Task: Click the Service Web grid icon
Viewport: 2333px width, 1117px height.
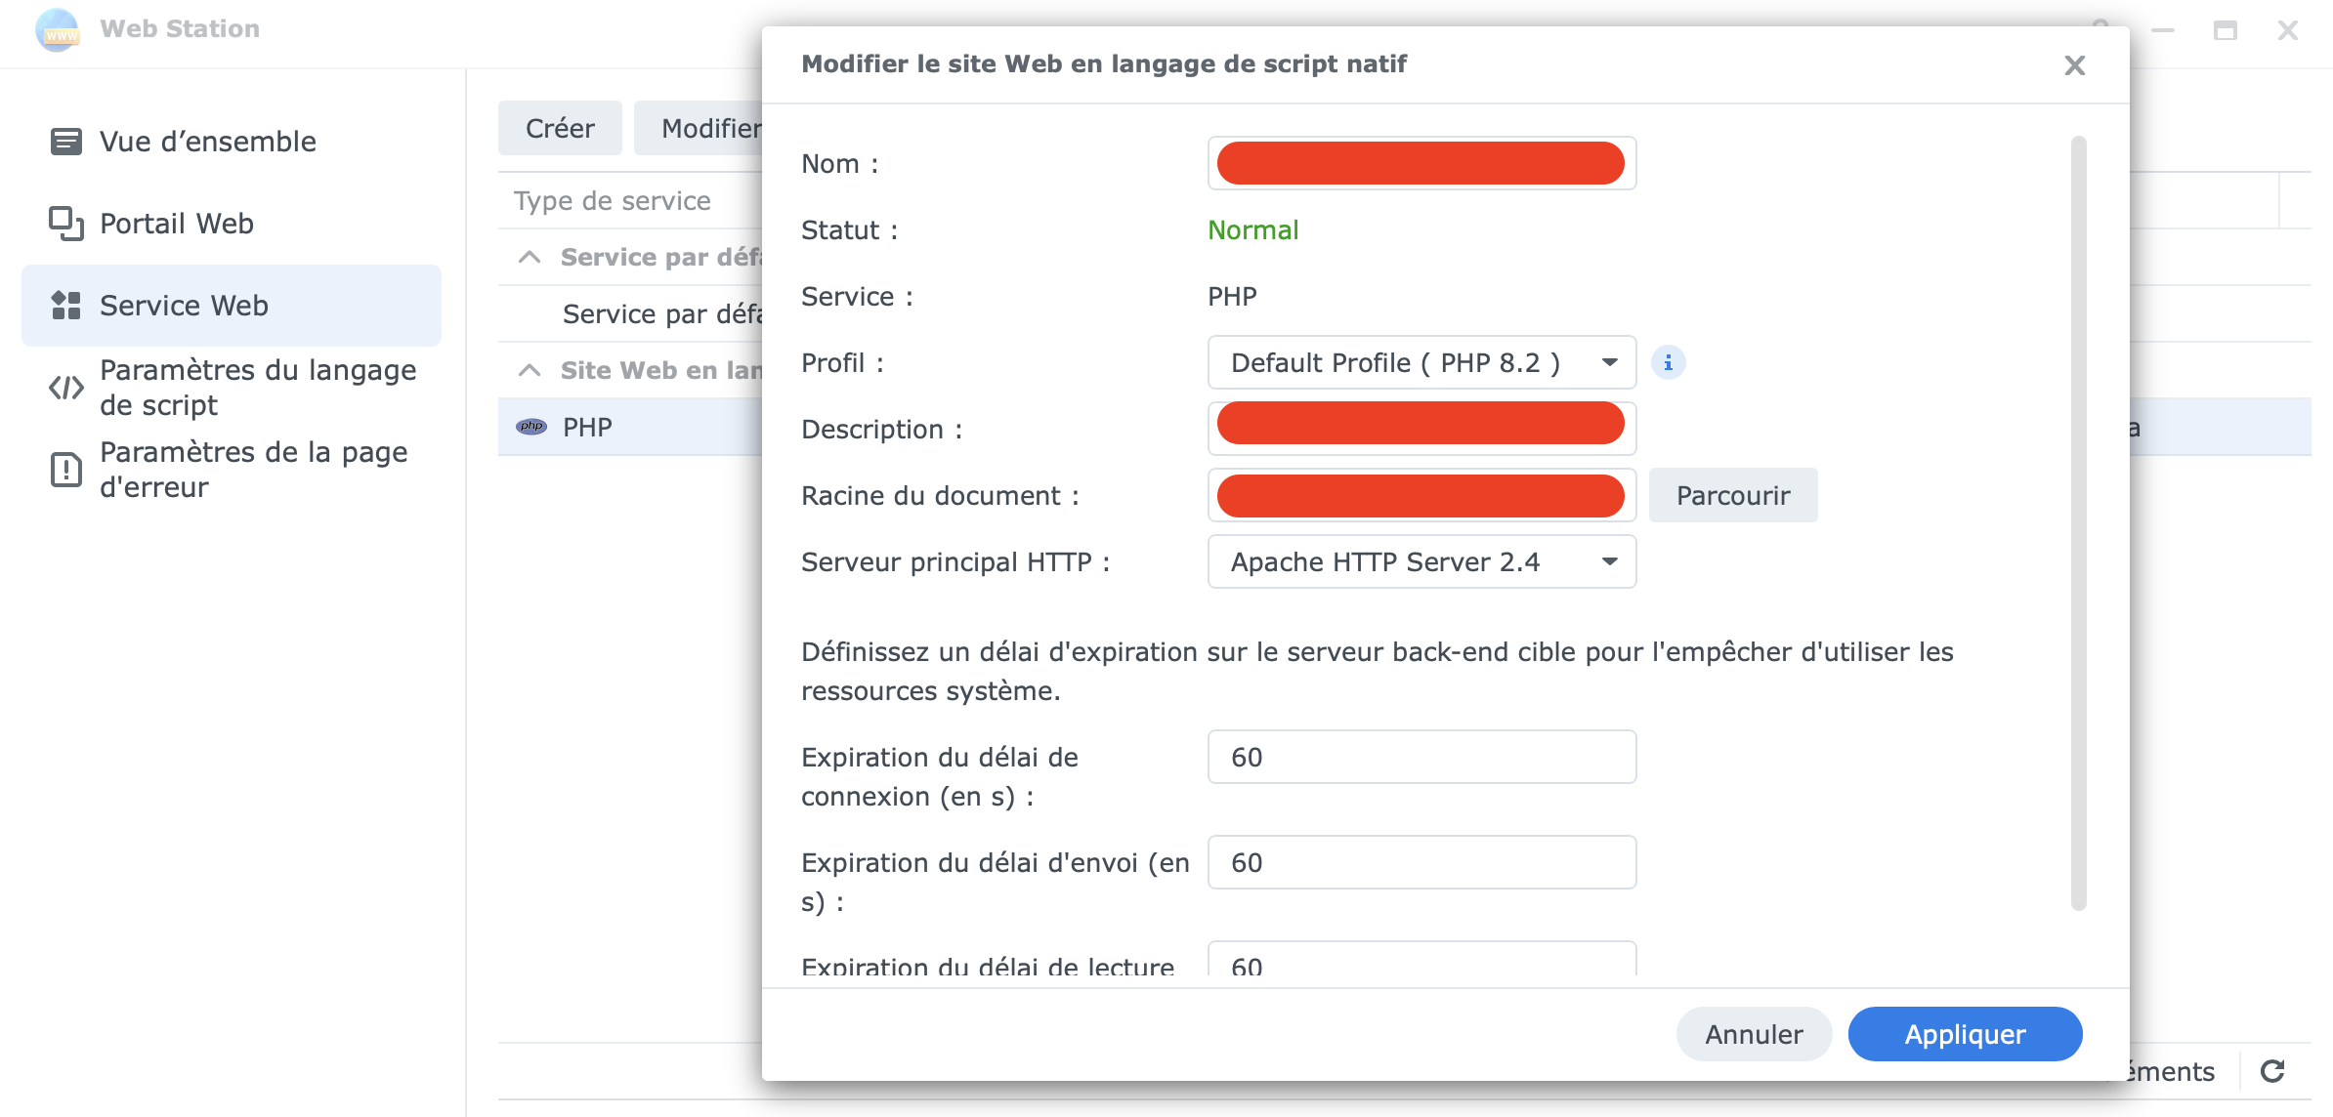Action: [x=65, y=306]
